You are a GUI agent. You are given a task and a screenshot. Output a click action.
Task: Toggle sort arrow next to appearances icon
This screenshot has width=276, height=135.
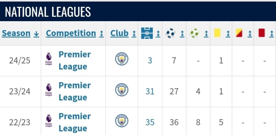[x=158, y=33]
